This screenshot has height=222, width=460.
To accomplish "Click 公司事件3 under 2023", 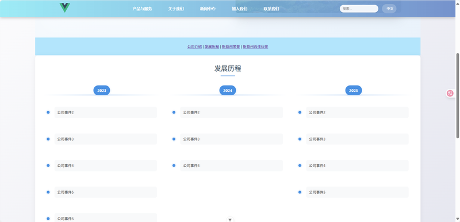I will 106,139.
